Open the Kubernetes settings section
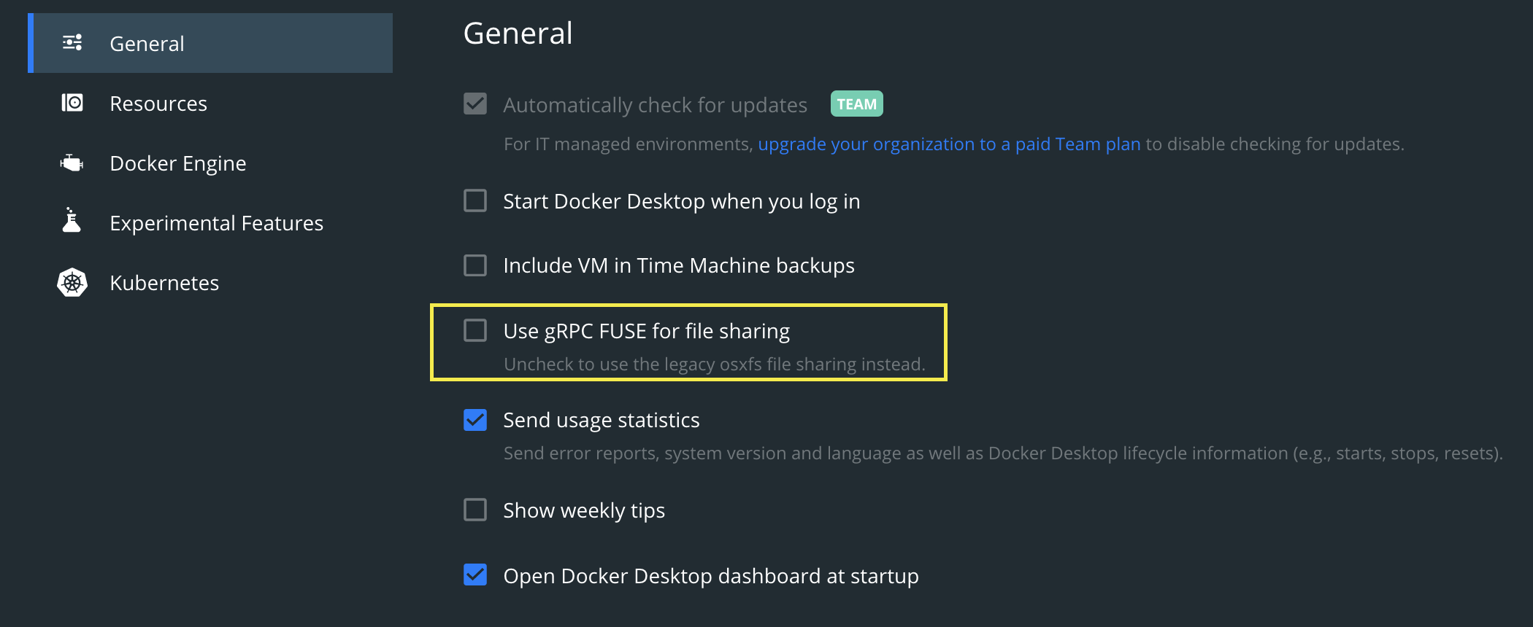The height and width of the screenshot is (627, 1533). (164, 282)
